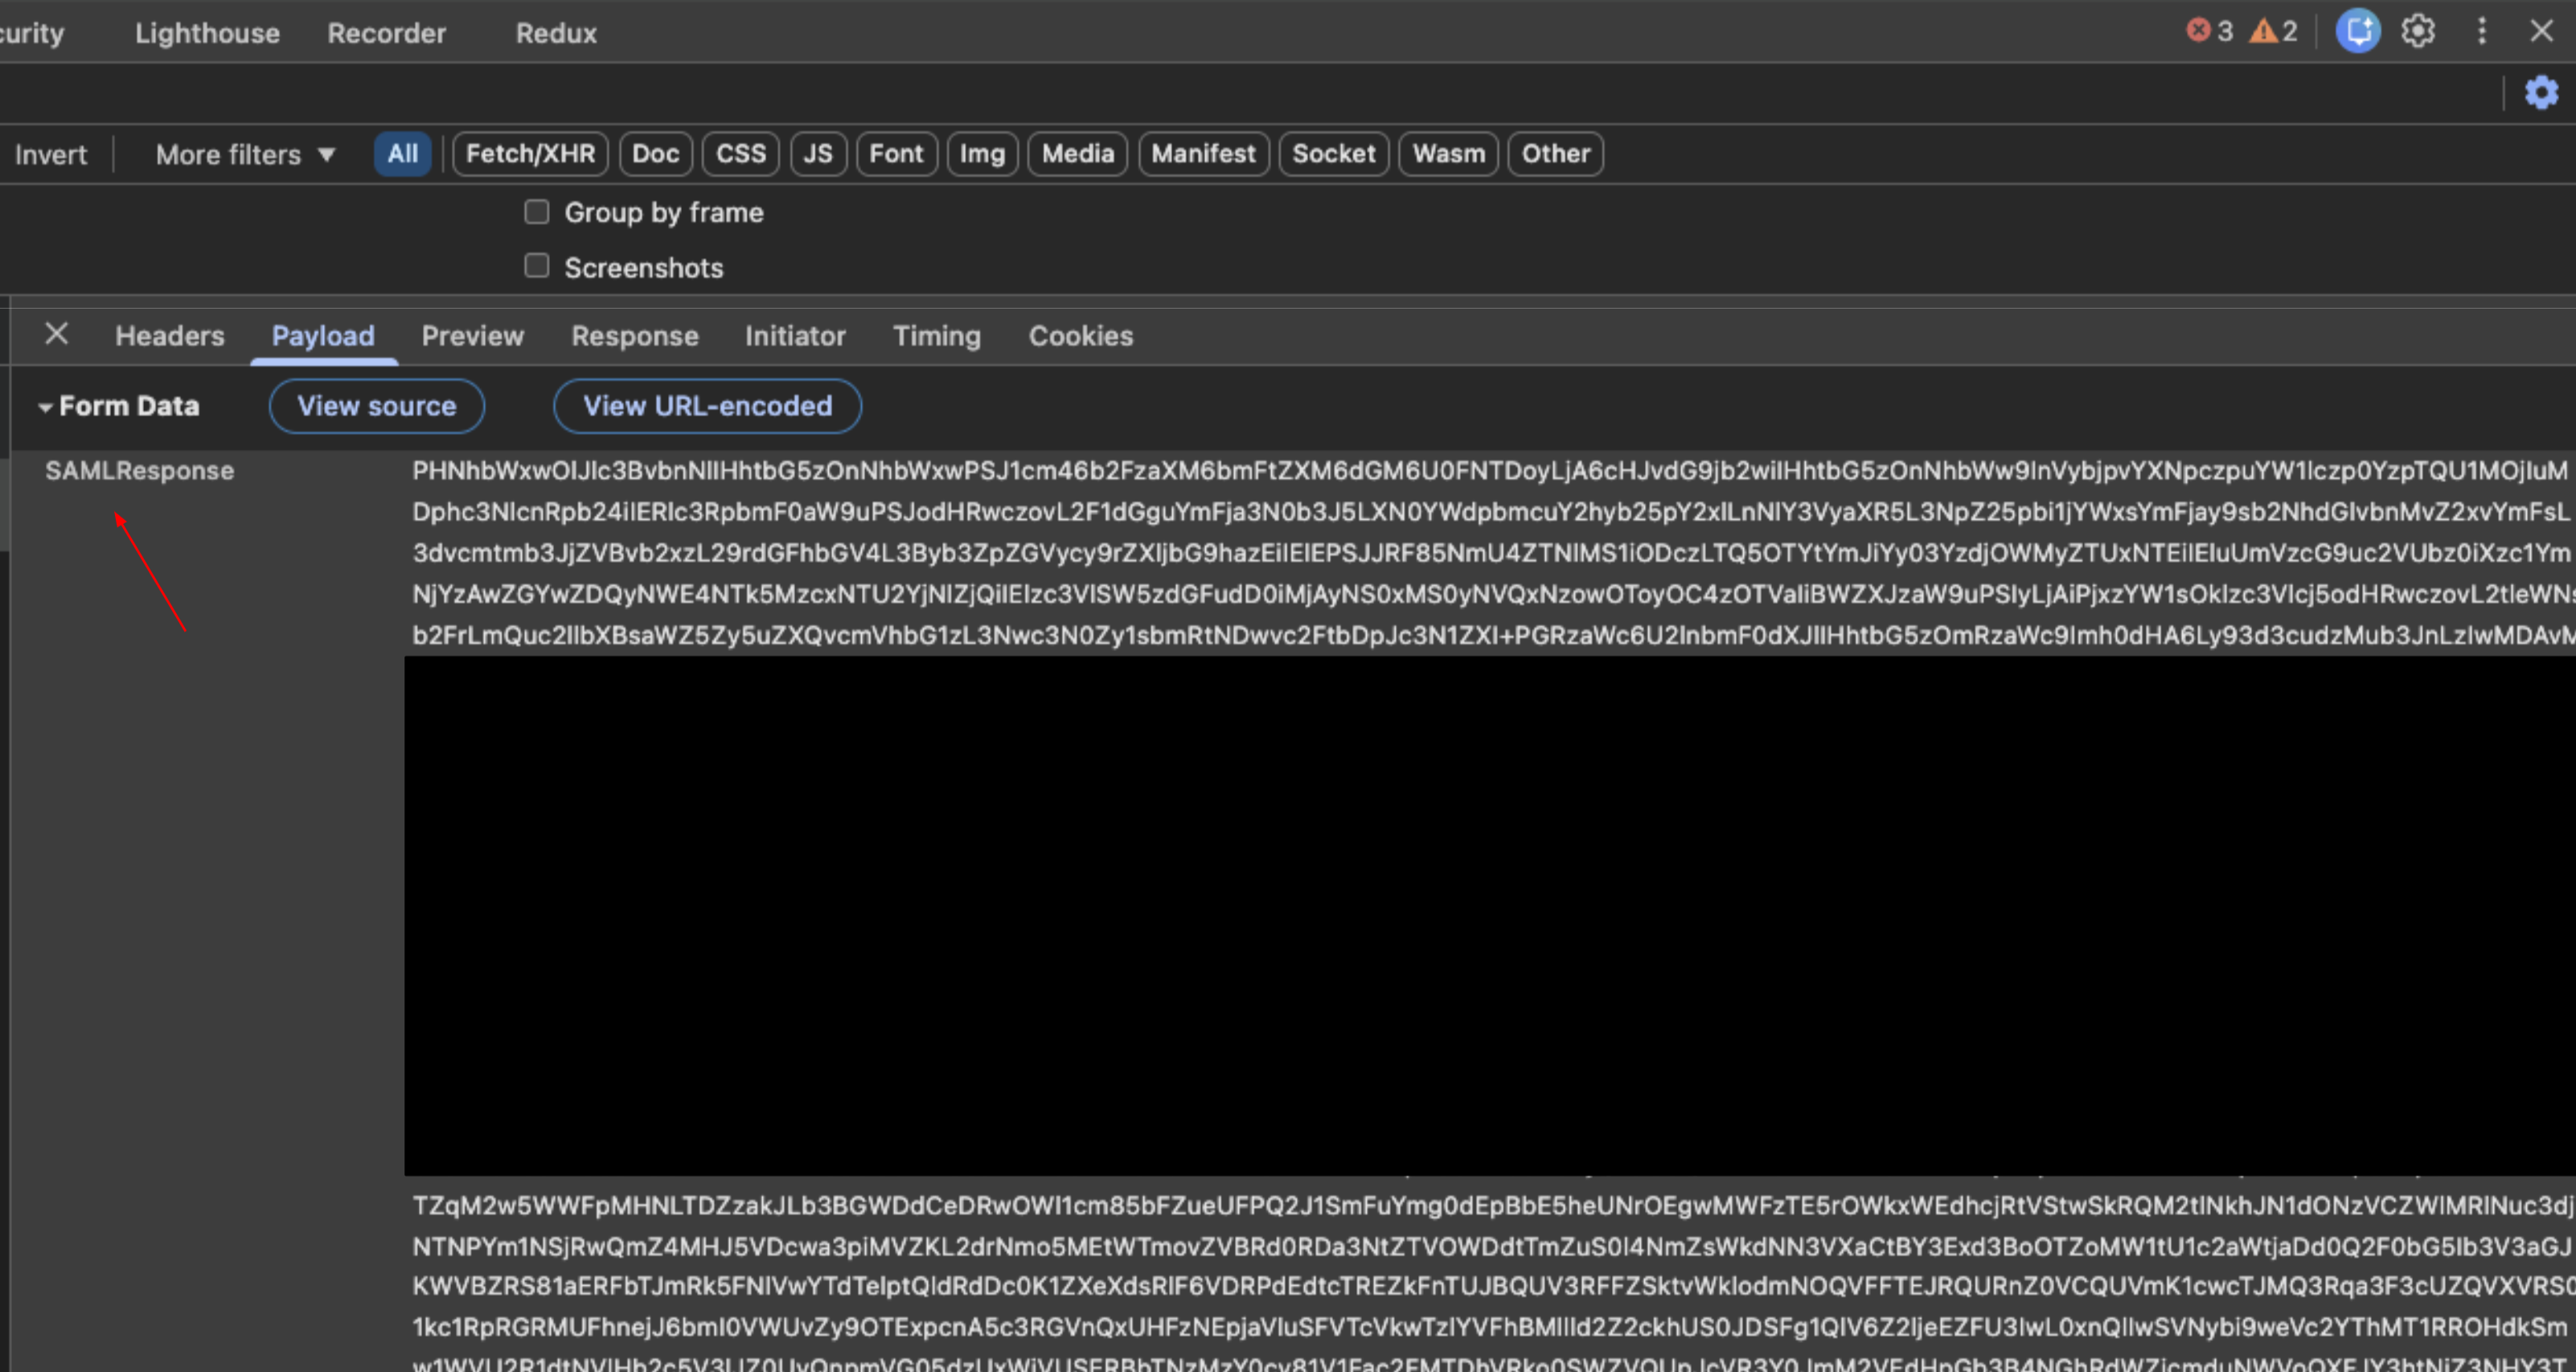The height and width of the screenshot is (1372, 2576).
Task: Open the customize DevTools three-dot menu
Action: (2483, 31)
